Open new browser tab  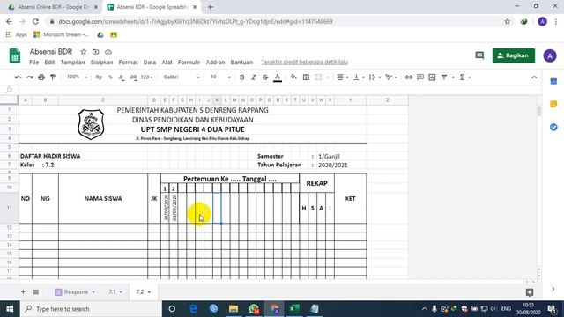pyautogui.click(x=211, y=7)
